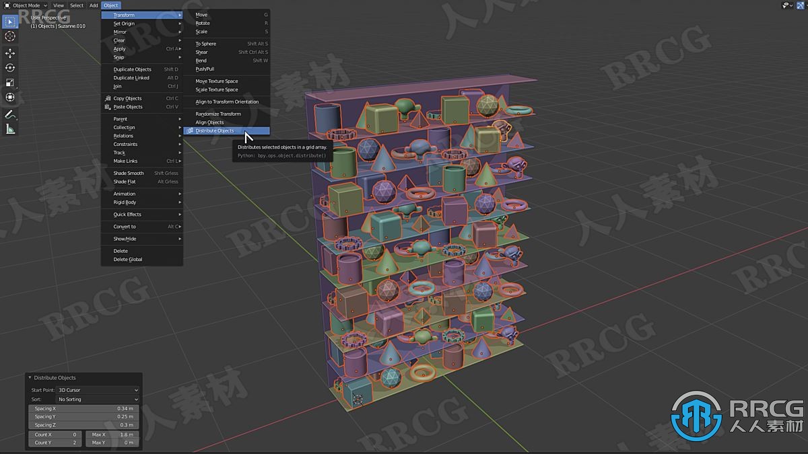Open the View menu
Viewport: 808px width, 454px height.
tap(59, 5)
